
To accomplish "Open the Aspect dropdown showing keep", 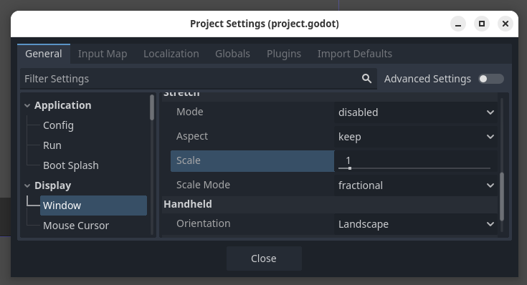I will 416,137.
